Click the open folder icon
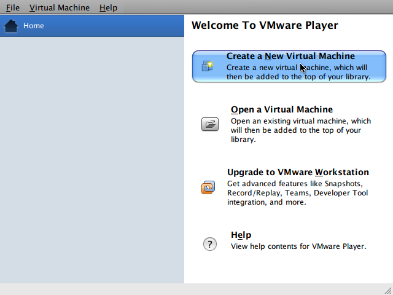 210,124
